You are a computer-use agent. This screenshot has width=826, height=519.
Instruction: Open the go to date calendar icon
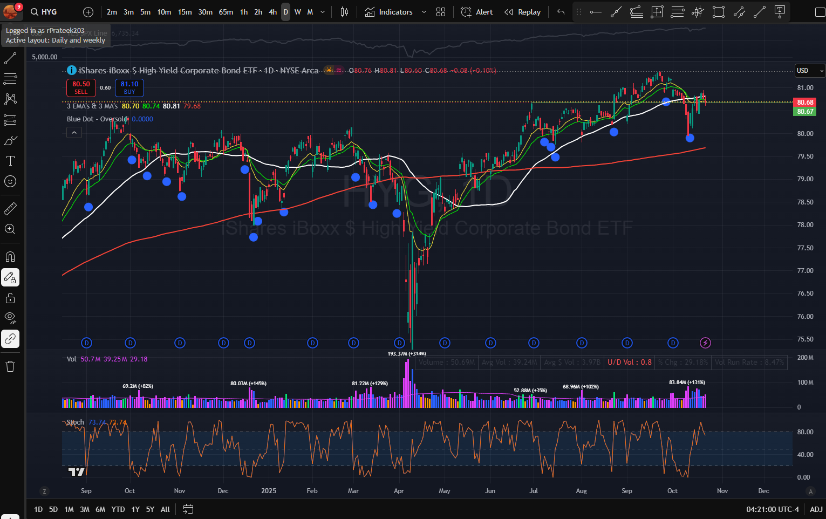(x=188, y=509)
